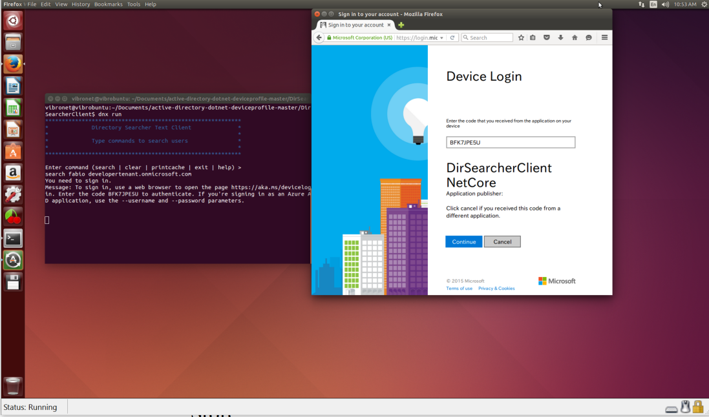The image size is (709, 417).
Task: Click the keyboard icon in VM status bar
Action: (672, 409)
